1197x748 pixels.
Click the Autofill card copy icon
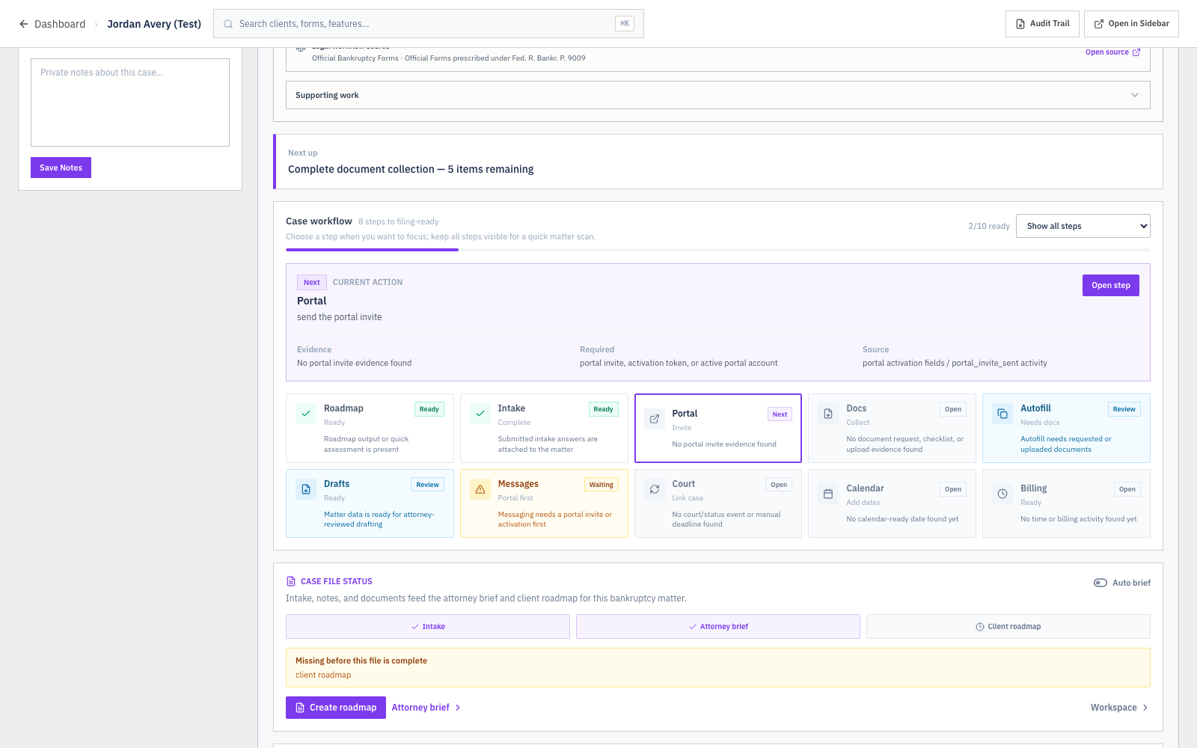(1002, 414)
